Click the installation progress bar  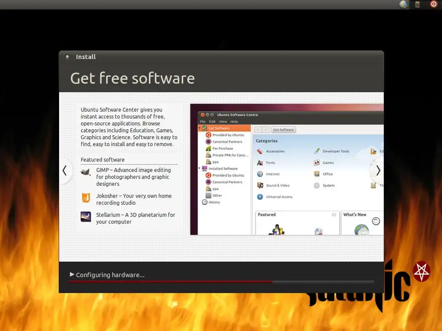pyautogui.click(x=221, y=281)
